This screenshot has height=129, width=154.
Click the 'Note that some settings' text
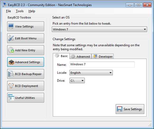96,47
